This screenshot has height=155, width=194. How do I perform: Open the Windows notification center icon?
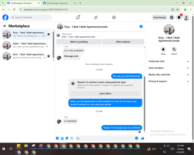[189, 149]
